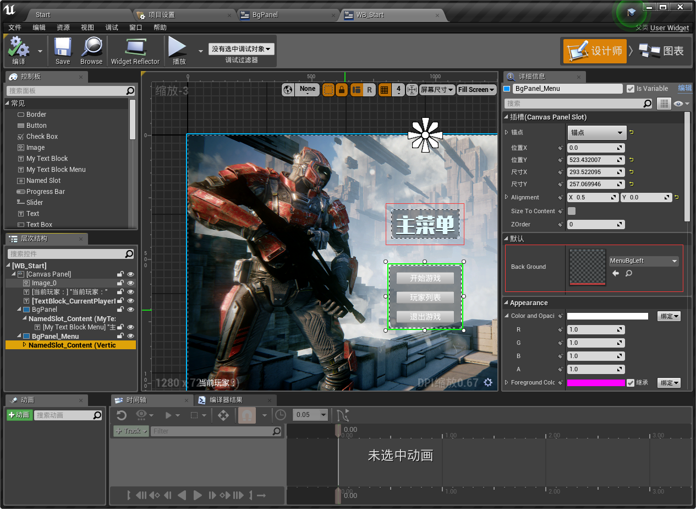This screenshot has height=509, width=696.
Task: Click the timeline curve editor icon
Action: pyautogui.click(x=343, y=415)
